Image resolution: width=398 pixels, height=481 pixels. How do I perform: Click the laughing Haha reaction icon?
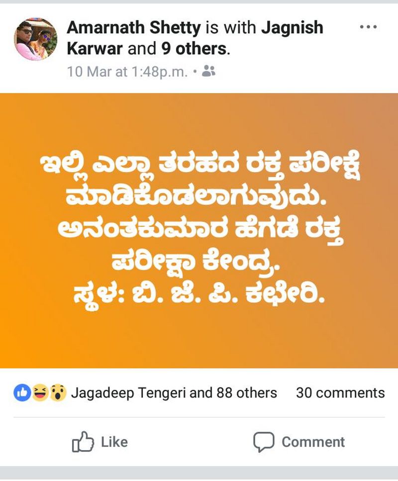(40, 392)
